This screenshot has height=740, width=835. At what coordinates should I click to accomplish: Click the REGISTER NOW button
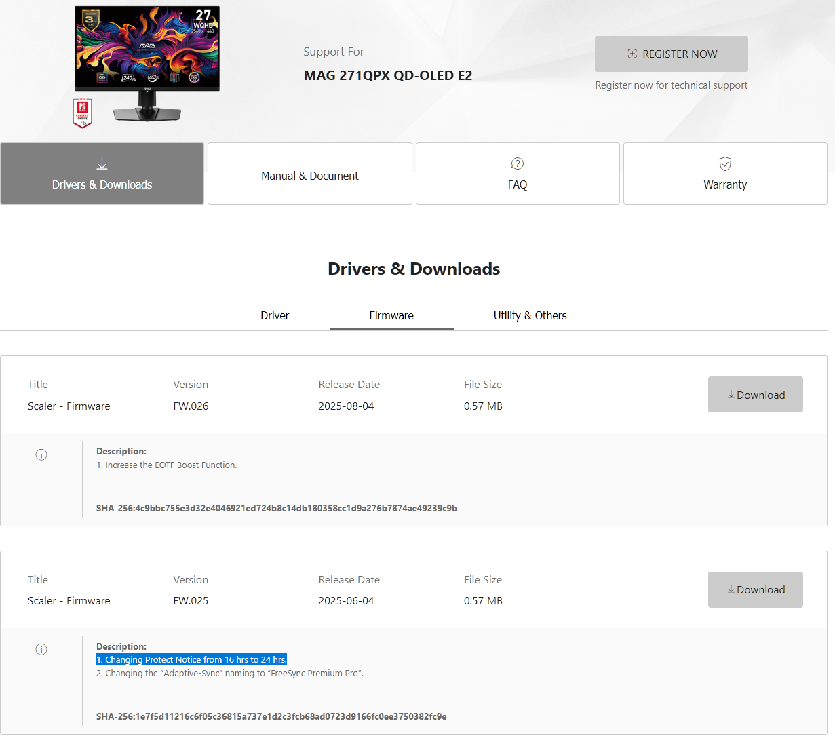(x=672, y=54)
